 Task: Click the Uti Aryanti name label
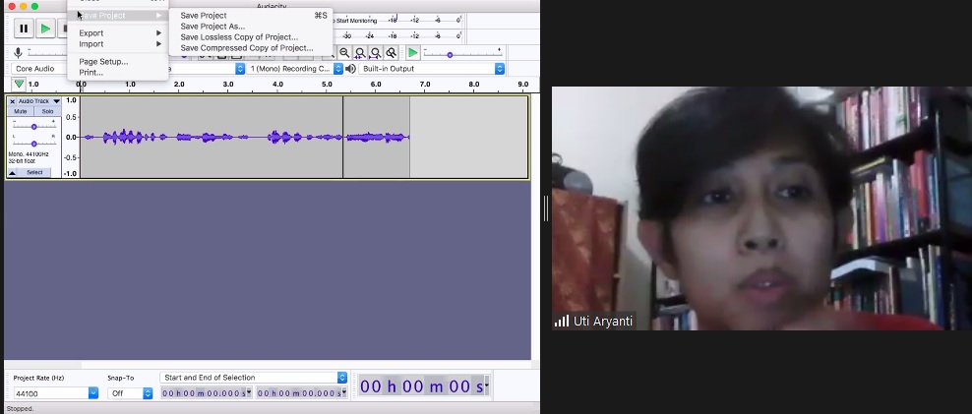tap(603, 321)
